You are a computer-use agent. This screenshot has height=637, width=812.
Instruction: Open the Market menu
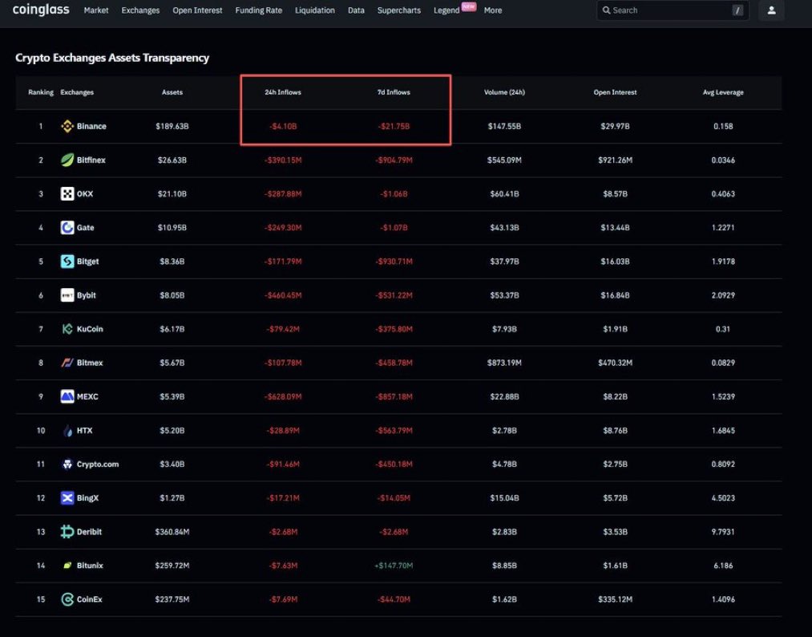point(96,10)
